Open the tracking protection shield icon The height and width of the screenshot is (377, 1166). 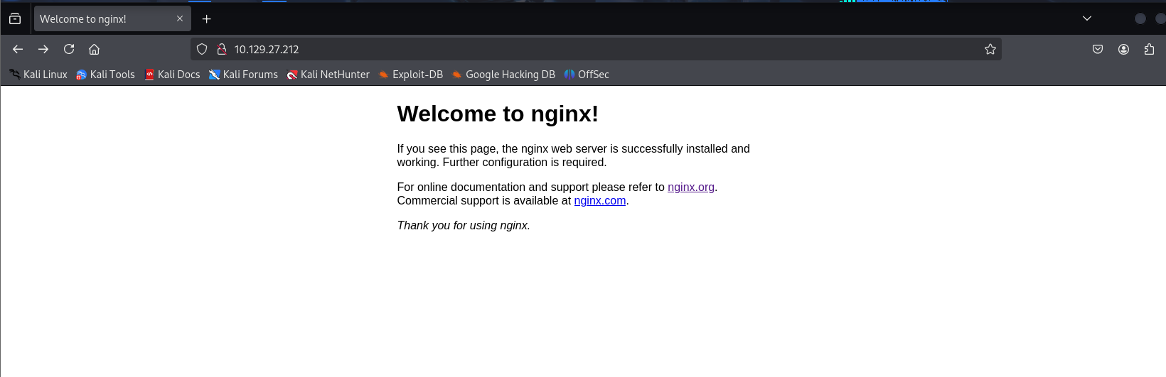[202, 49]
